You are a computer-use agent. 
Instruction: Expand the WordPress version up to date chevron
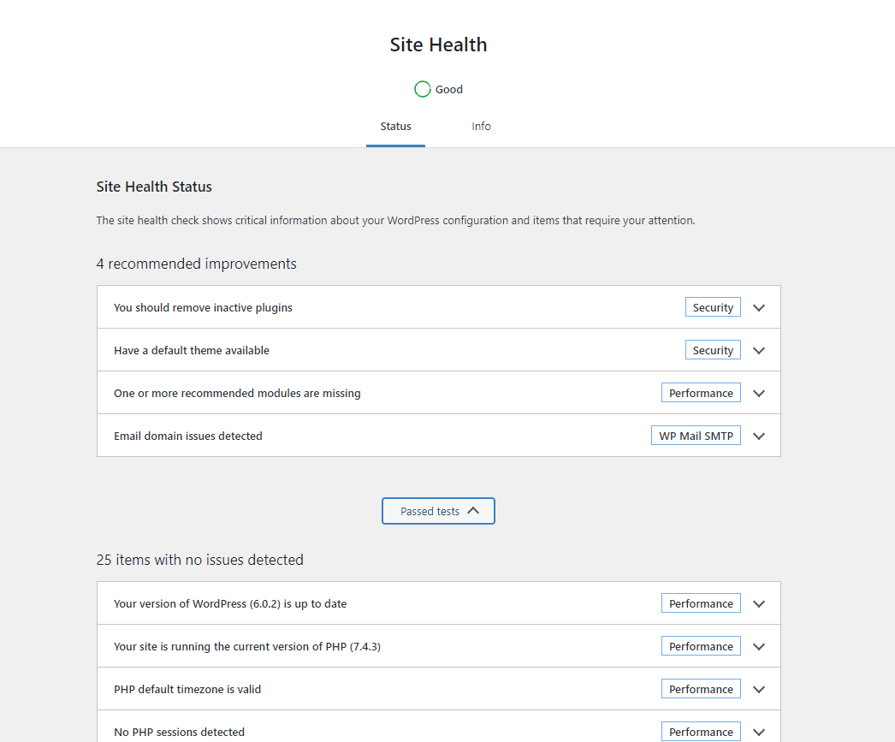coord(759,603)
